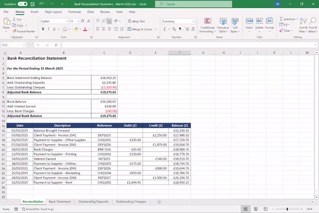The image size is (319, 213).
Task: Switch to Page Break Preview in status bar
Action: (265, 209)
